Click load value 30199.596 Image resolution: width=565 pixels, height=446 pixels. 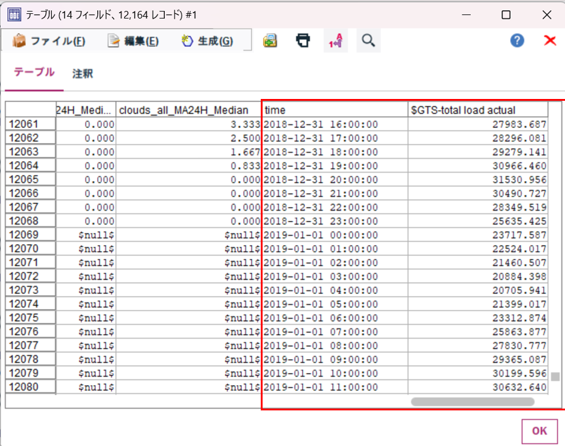[478, 373]
